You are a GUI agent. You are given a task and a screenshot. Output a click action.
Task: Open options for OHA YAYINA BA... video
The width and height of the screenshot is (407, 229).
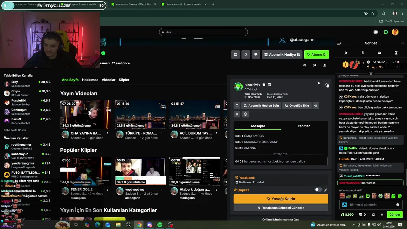(x=107, y=133)
